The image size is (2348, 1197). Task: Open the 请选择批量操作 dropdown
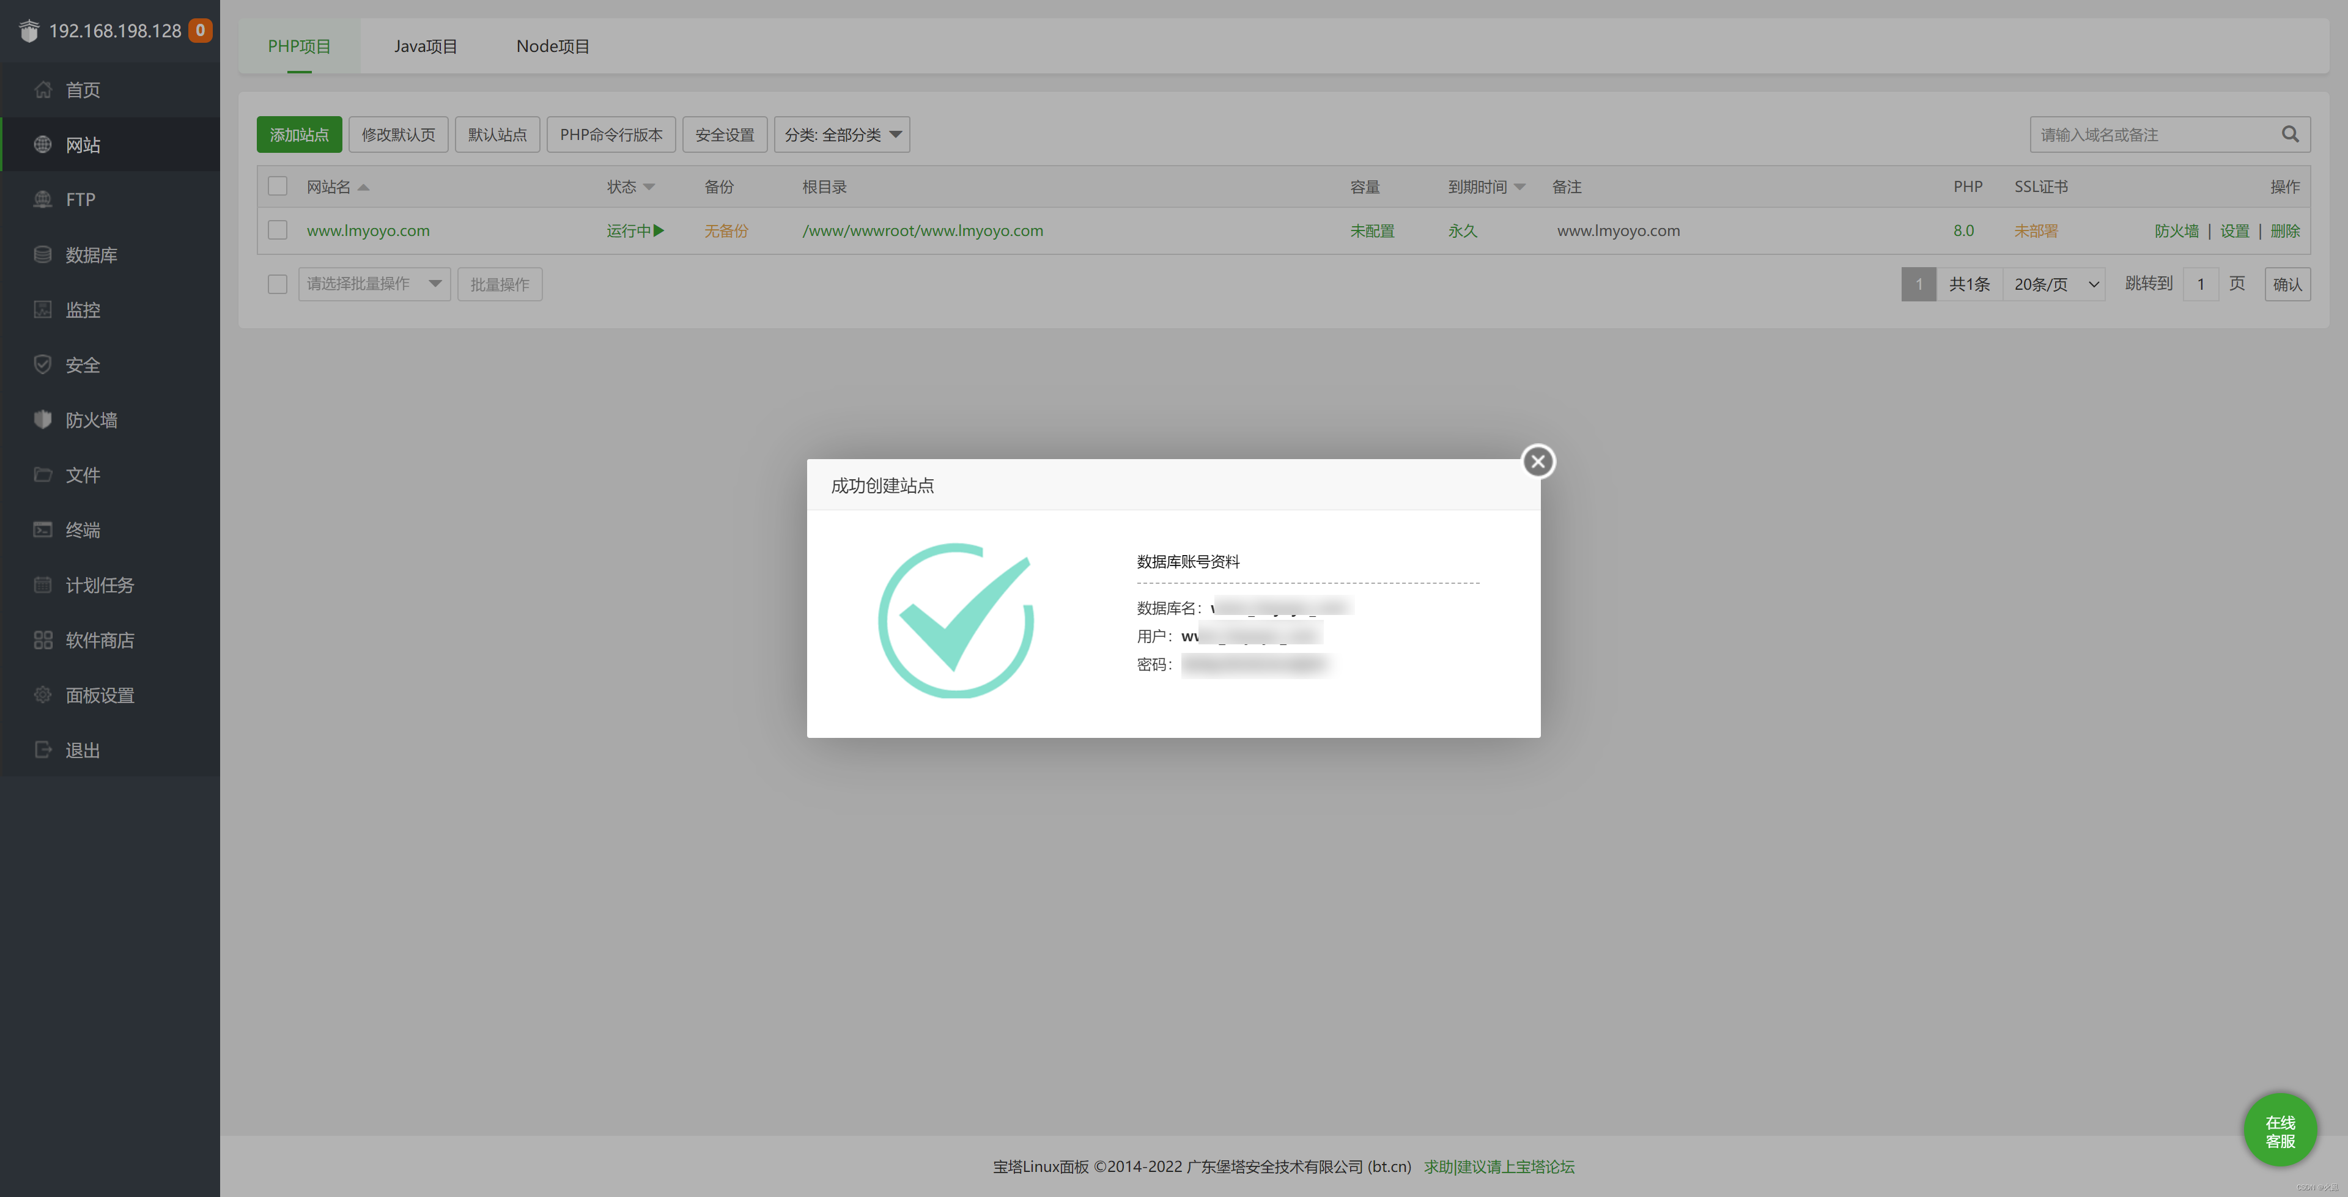point(374,284)
